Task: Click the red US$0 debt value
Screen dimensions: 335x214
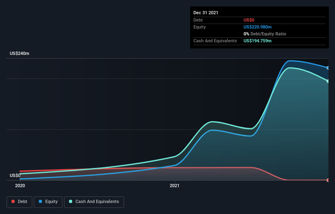Action: [x=249, y=20]
